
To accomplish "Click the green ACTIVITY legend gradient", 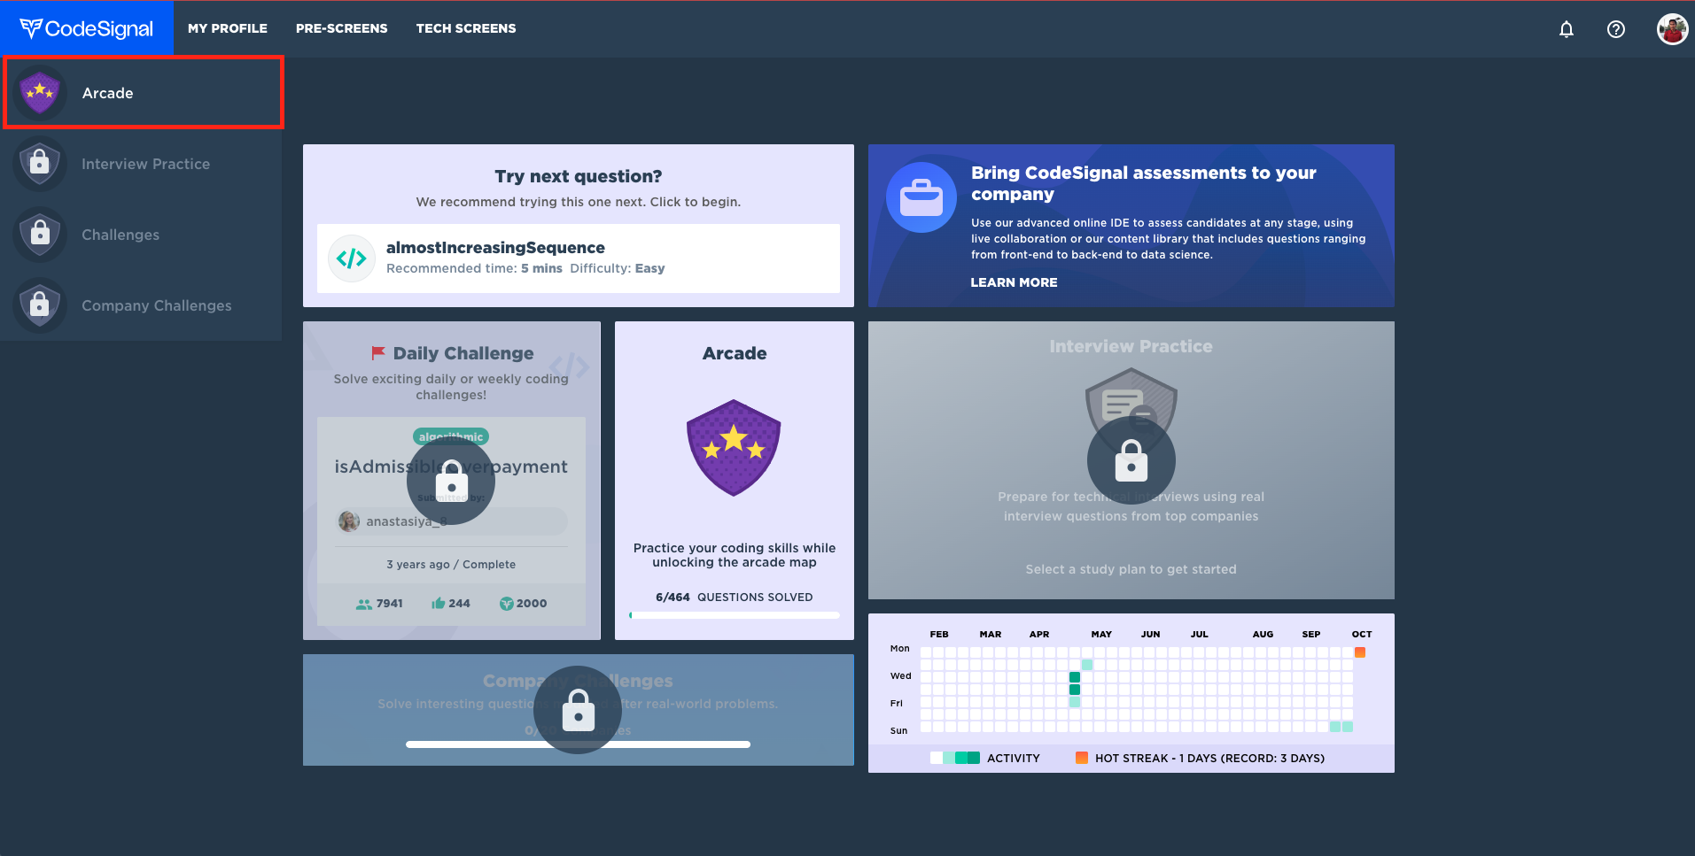I will coord(955,758).
